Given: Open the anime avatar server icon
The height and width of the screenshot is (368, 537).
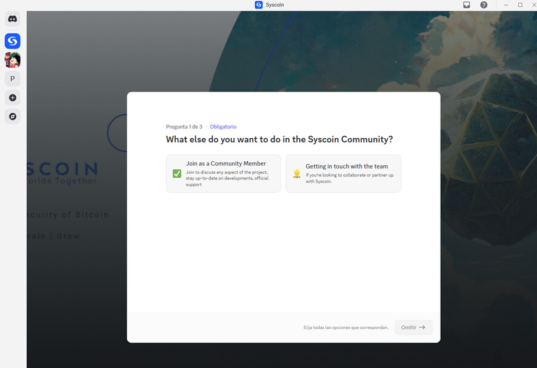Looking at the screenshot, I should [x=13, y=60].
